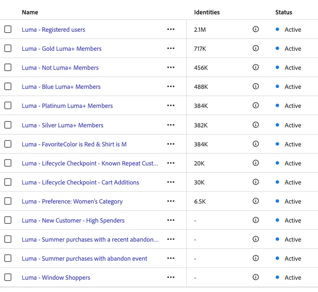Open Luma - Silver Luma+ Members audience

click(x=63, y=125)
